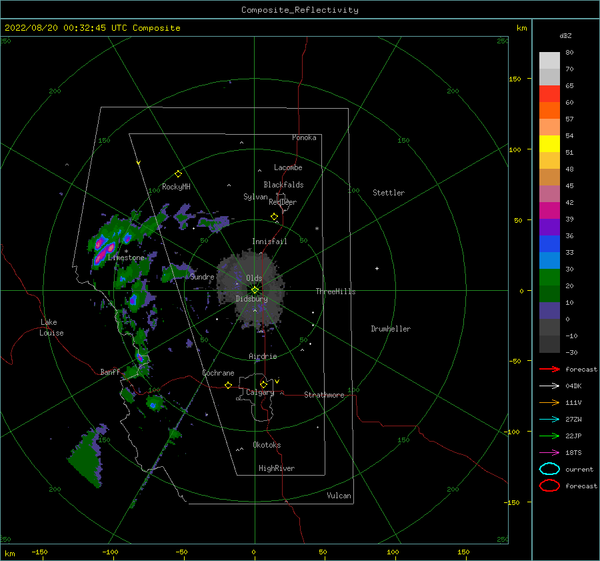Click the white plus marker west of Stettler-Drumheller
This screenshot has width=600, height=561.
click(x=377, y=268)
